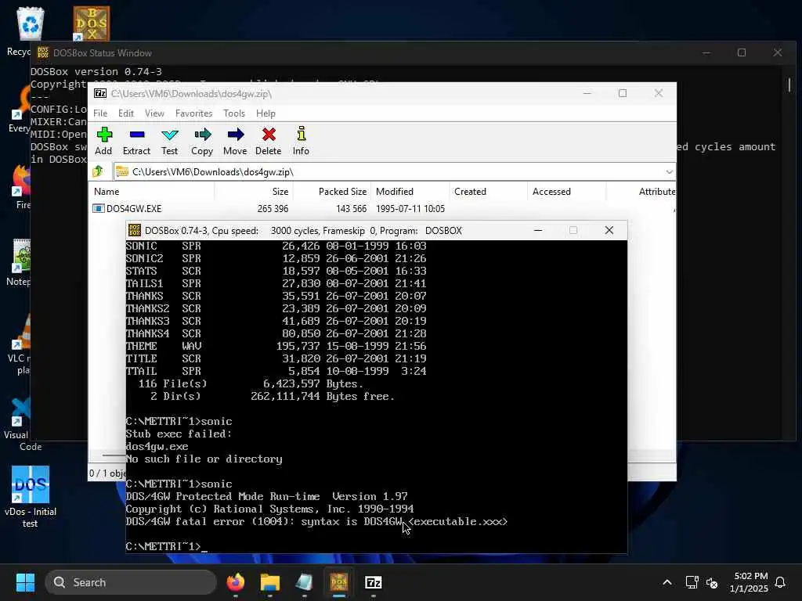Expand the 7-Zip address path dropdown
The height and width of the screenshot is (601, 802).
click(x=669, y=171)
